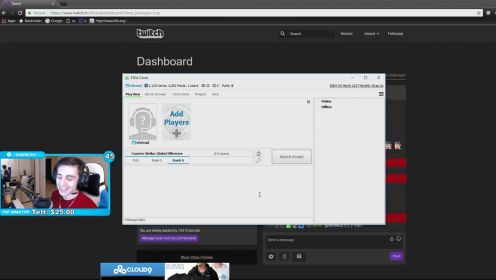Image resolution: width=496 pixels, height=280 pixels.
Task: Open the 'ra' bookmark
Action: click(71, 21)
